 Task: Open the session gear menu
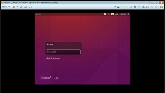[x=128, y=14]
